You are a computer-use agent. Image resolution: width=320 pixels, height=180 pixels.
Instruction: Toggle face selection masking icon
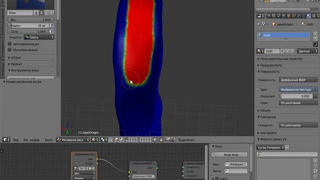[116, 140]
